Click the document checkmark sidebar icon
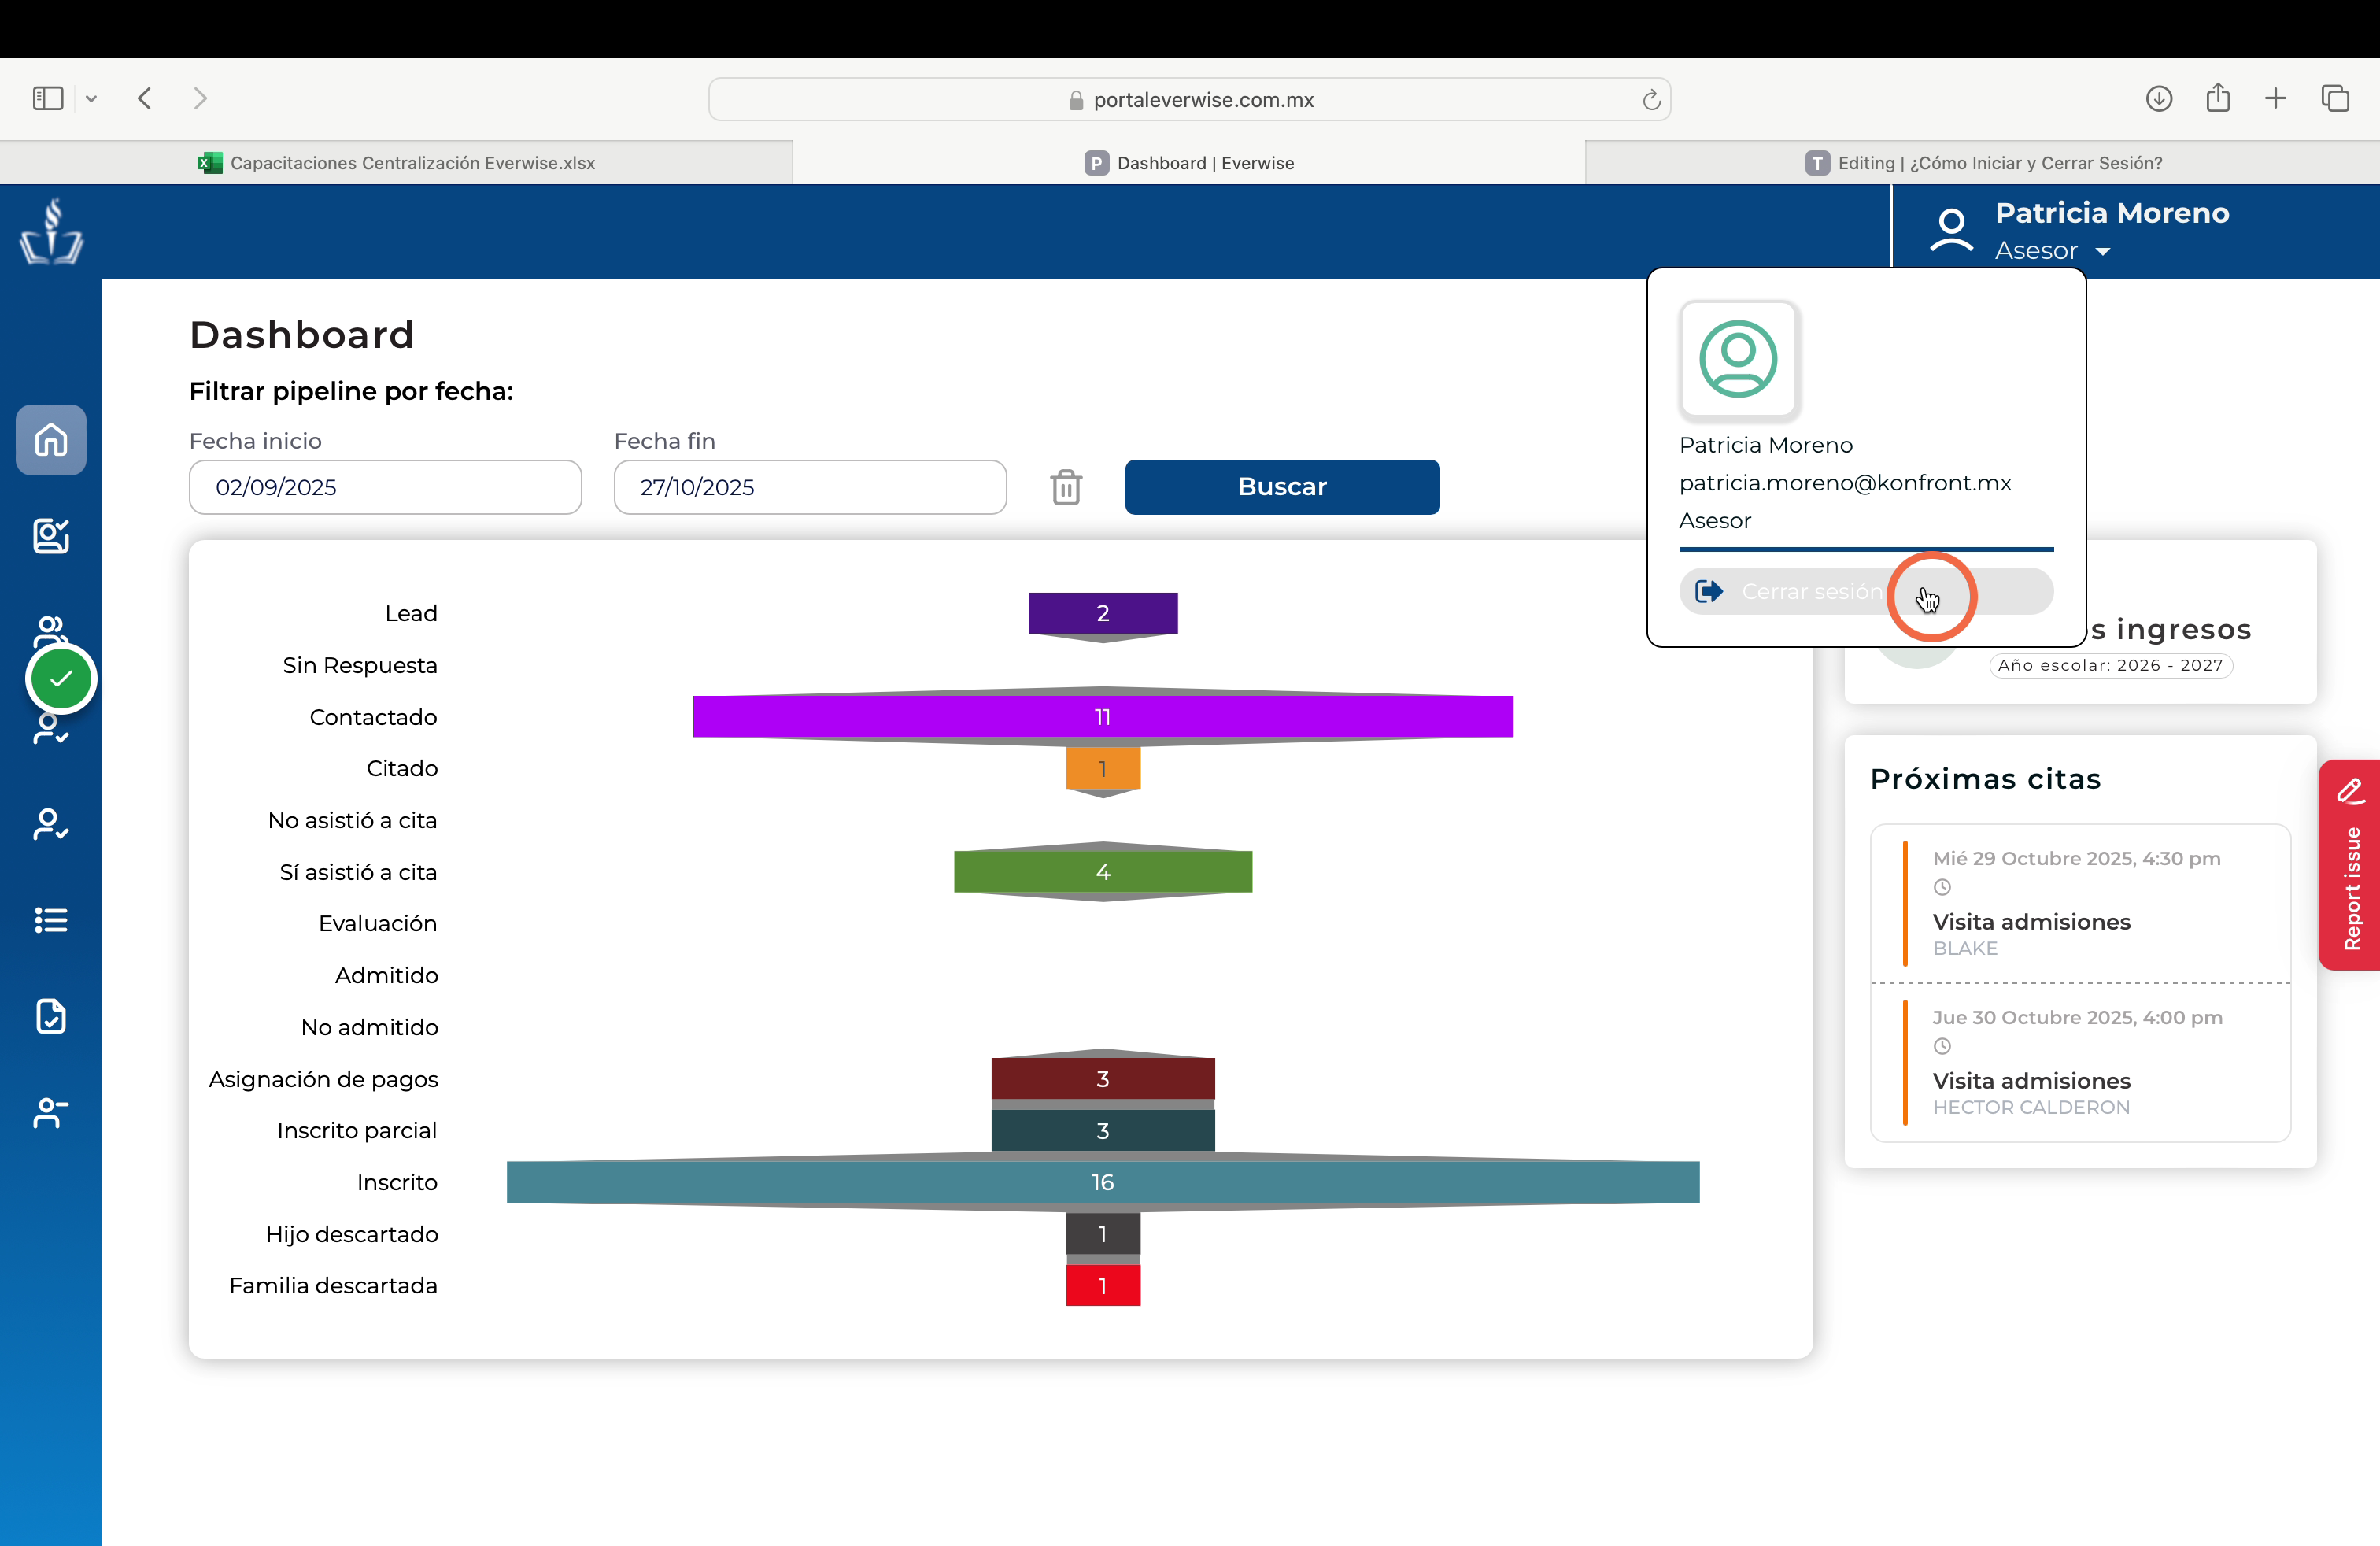Viewport: 2380px width, 1546px height. 51,1016
